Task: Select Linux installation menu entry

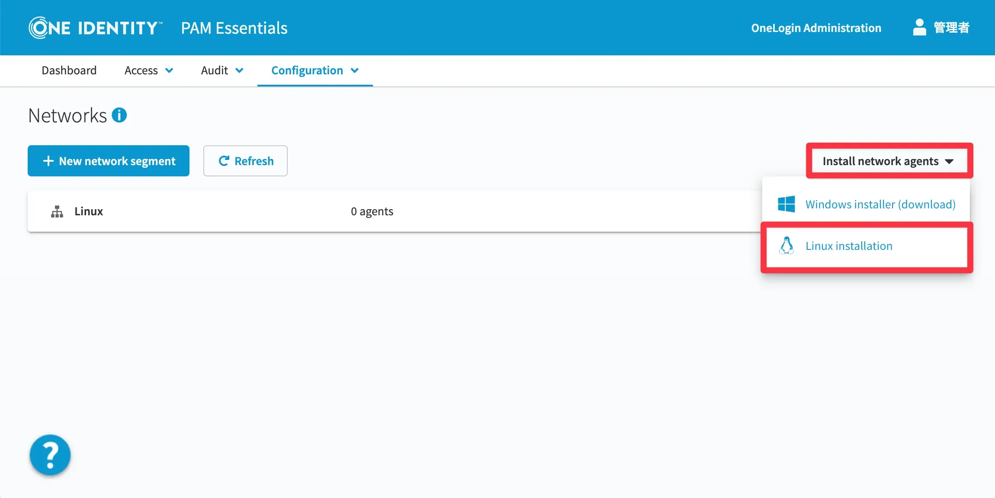Action: click(848, 246)
